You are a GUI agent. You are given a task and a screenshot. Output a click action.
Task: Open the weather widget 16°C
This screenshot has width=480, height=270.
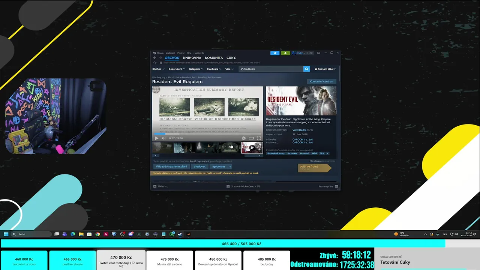pos(402,234)
